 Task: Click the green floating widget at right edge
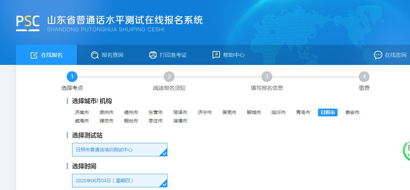click(x=406, y=151)
